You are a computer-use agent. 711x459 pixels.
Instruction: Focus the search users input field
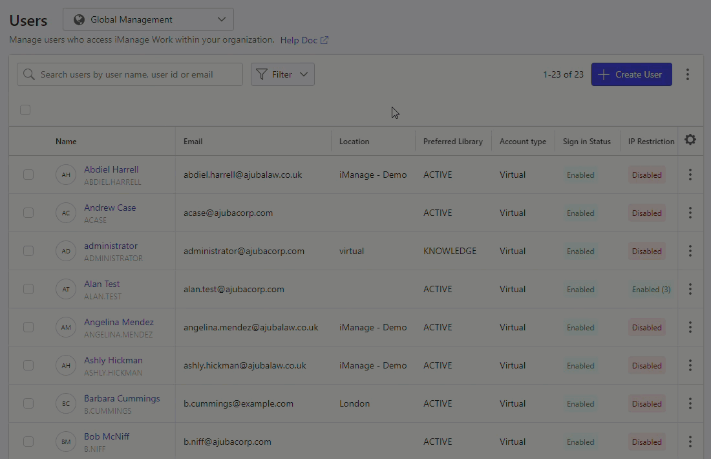pyautogui.click(x=129, y=74)
